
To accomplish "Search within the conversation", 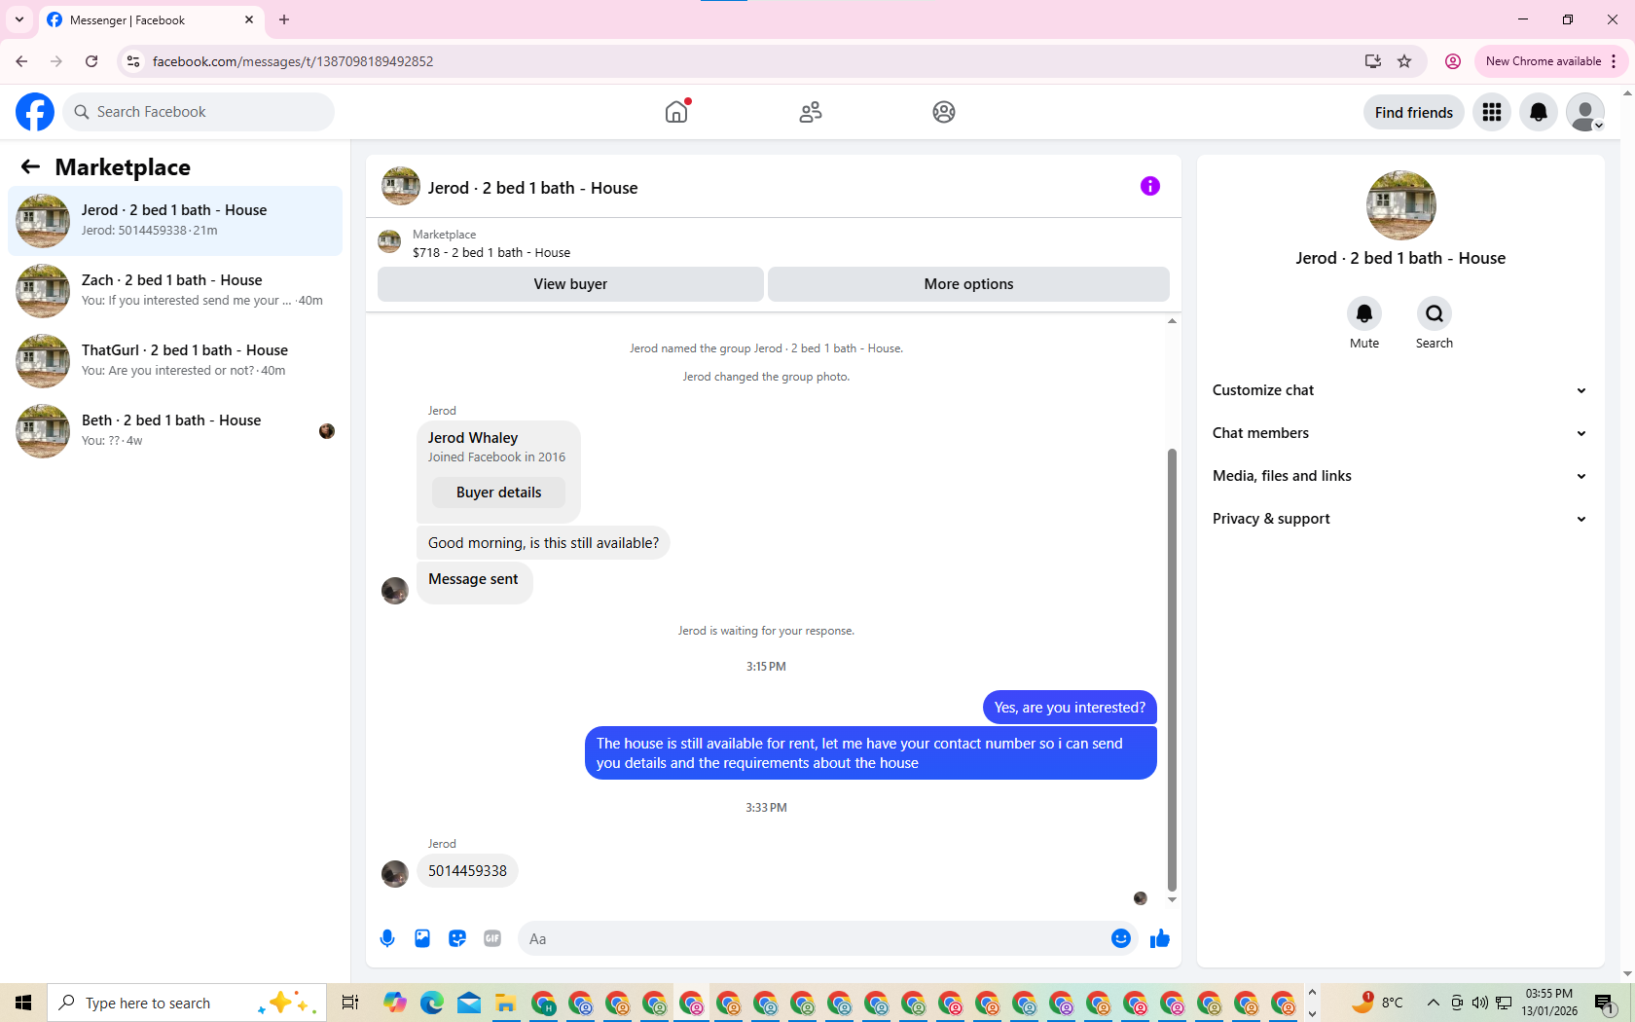I will tap(1435, 313).
